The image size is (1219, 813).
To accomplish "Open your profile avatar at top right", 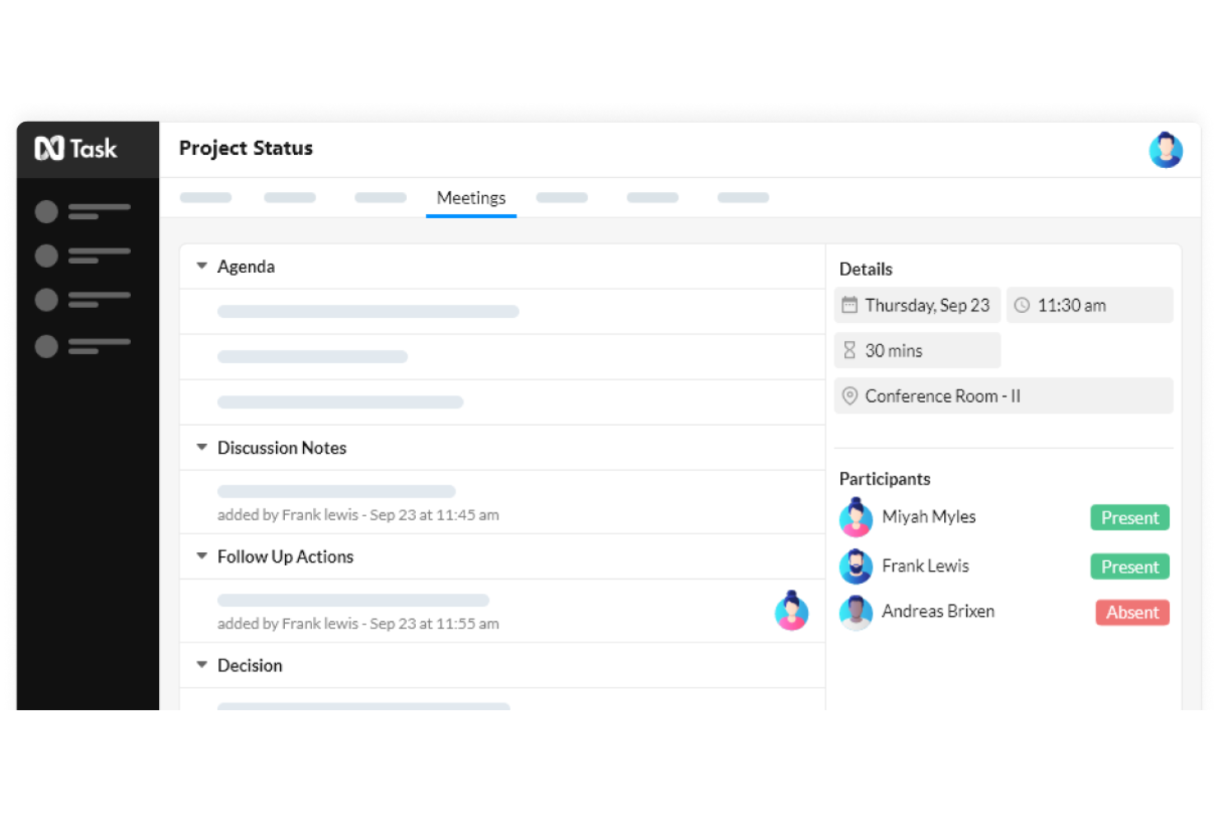I will coord(1165,149).
